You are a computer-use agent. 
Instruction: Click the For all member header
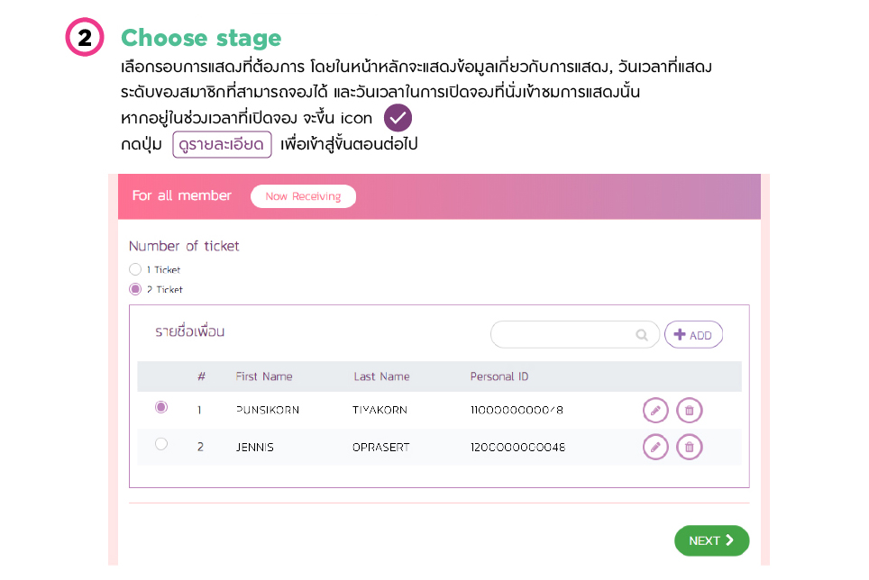pos(182,195)
